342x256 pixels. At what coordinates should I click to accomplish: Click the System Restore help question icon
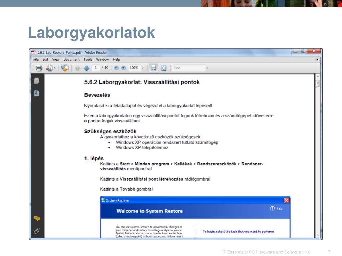pos(272,208)
